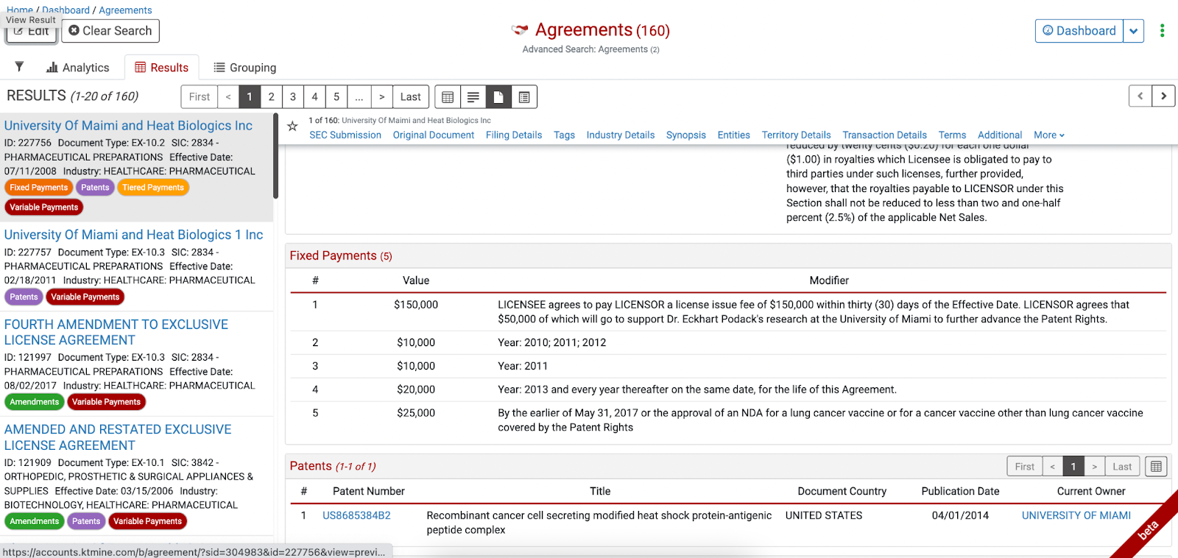This screenshot has width=1178, height=558.
Task: Click the $25,000 fixed payment value
Action: point(416,413)
